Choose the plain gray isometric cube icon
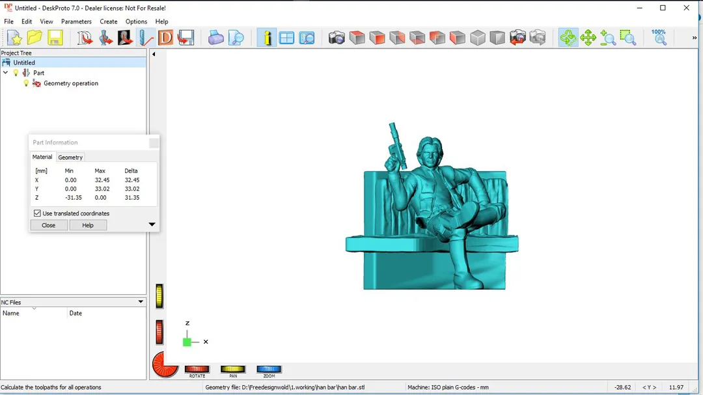 coord(478,38)
